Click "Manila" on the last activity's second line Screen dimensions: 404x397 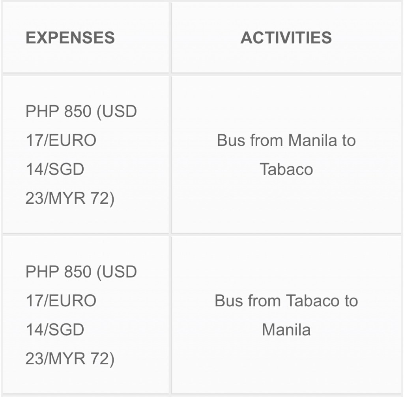pyautogui.click(x=286, y=330)
